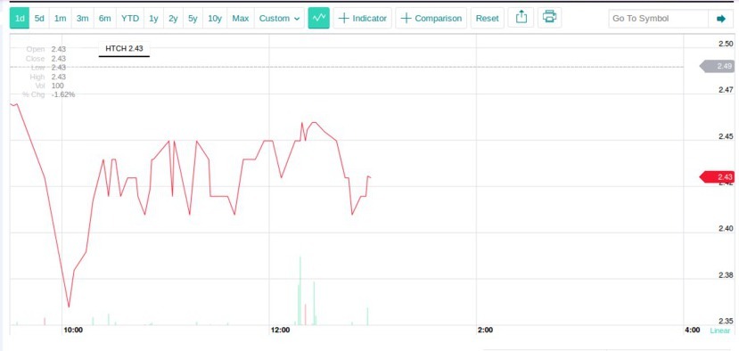This screenshot has height=351, width=739.
Task: Click the share/export chart icon
Action: 521,18
